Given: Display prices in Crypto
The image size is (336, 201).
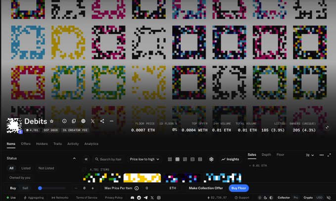Looking at the screenshot, I should point(308,198).
